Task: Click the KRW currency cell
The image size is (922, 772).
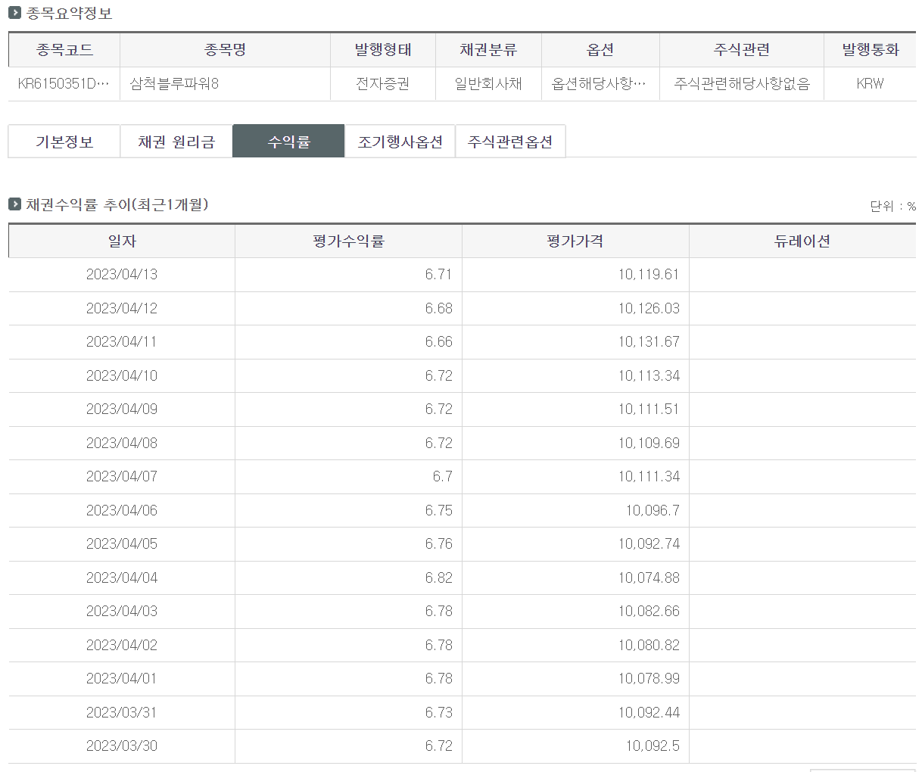Action: (871, 84)
